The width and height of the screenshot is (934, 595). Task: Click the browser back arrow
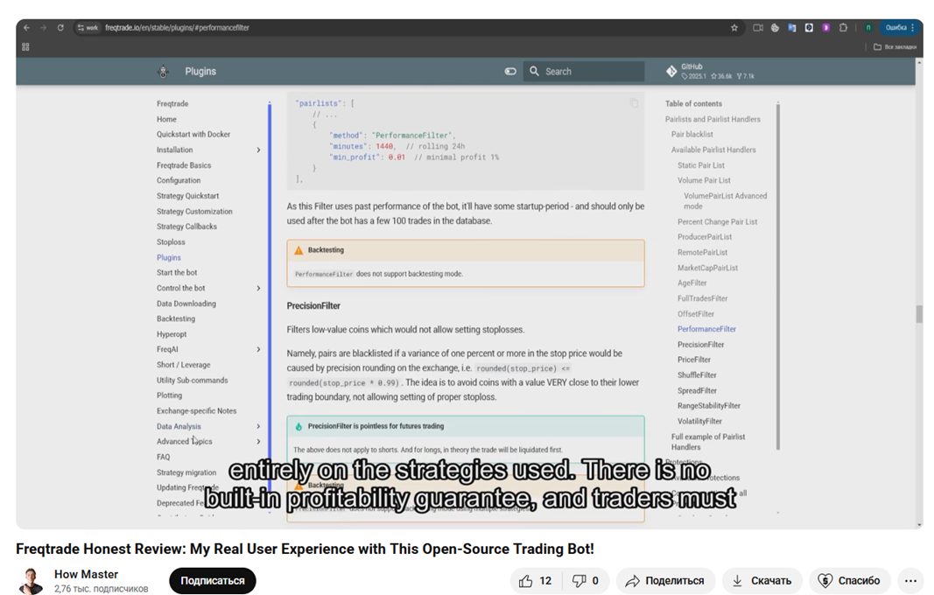tap(26, 27)
